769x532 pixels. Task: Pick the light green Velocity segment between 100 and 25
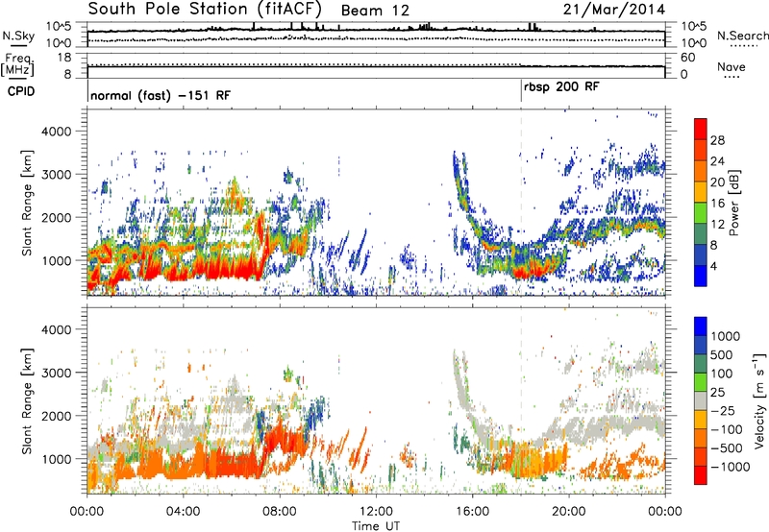click(701, 382)
